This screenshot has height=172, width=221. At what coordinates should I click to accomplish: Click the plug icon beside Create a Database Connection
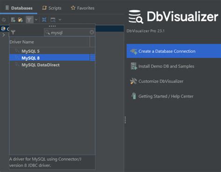point(133,51)
